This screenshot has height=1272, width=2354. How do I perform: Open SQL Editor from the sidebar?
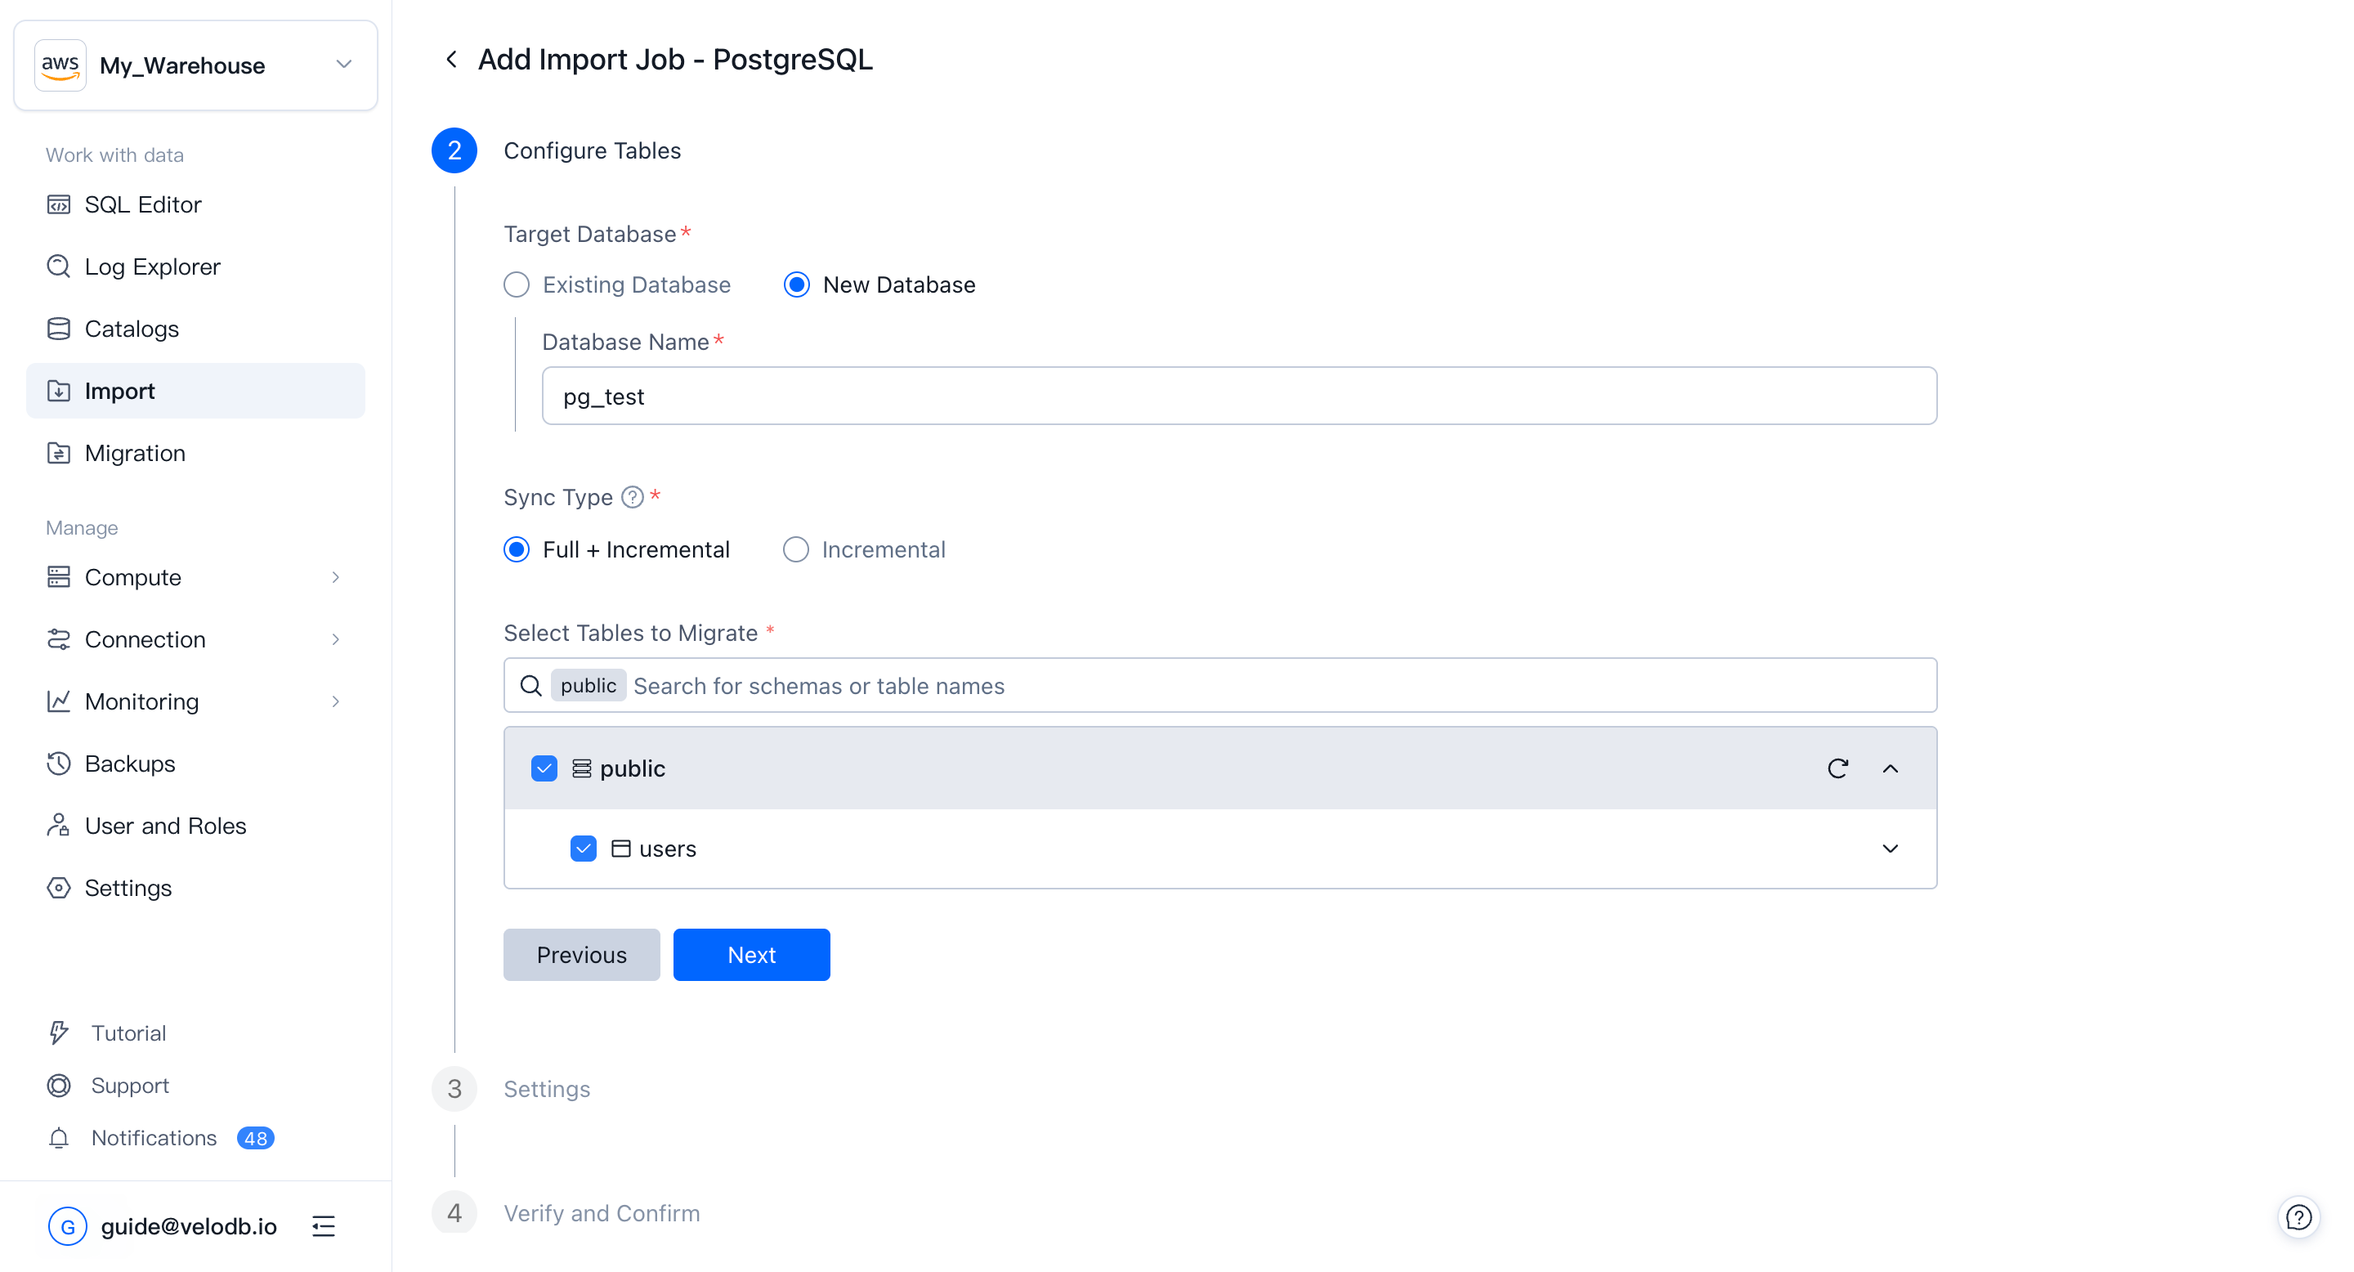click(x=142, y=204)
